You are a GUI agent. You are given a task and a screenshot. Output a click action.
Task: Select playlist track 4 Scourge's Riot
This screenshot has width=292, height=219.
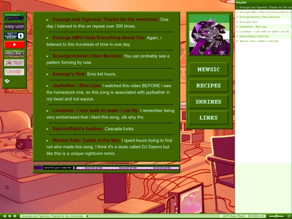263,22
